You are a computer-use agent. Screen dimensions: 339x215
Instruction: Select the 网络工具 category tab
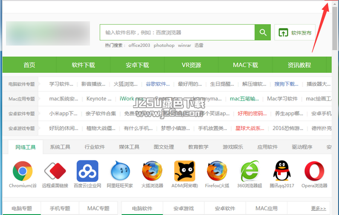pyautogui.click(x=26, y=147)
